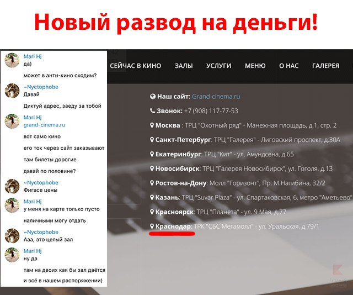Select the Новосибирск city name
Viewport: 353px width, 295px height.
[x=178, y=168]
